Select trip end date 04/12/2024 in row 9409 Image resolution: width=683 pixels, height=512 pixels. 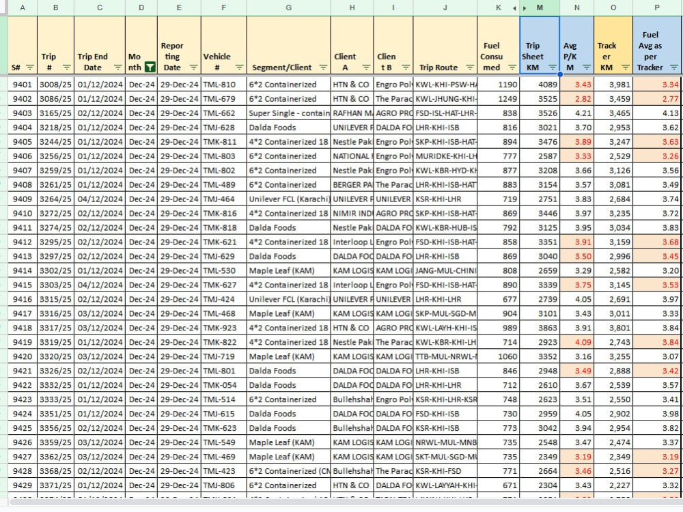[x=100, y=199]
